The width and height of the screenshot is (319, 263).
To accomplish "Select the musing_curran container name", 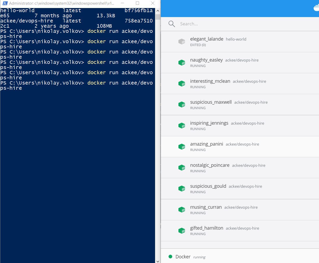I will 206,207.
